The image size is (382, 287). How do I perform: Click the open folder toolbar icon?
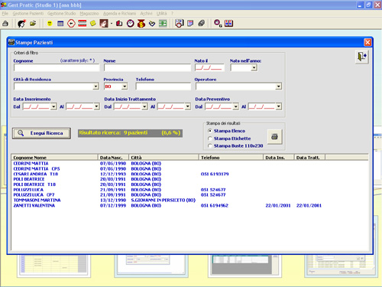click(x=33, y=24)
